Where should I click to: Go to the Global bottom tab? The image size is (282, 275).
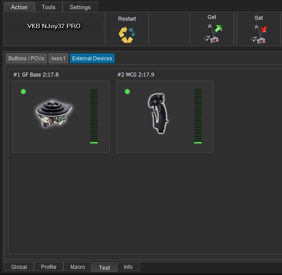click(x=19, y=267)
